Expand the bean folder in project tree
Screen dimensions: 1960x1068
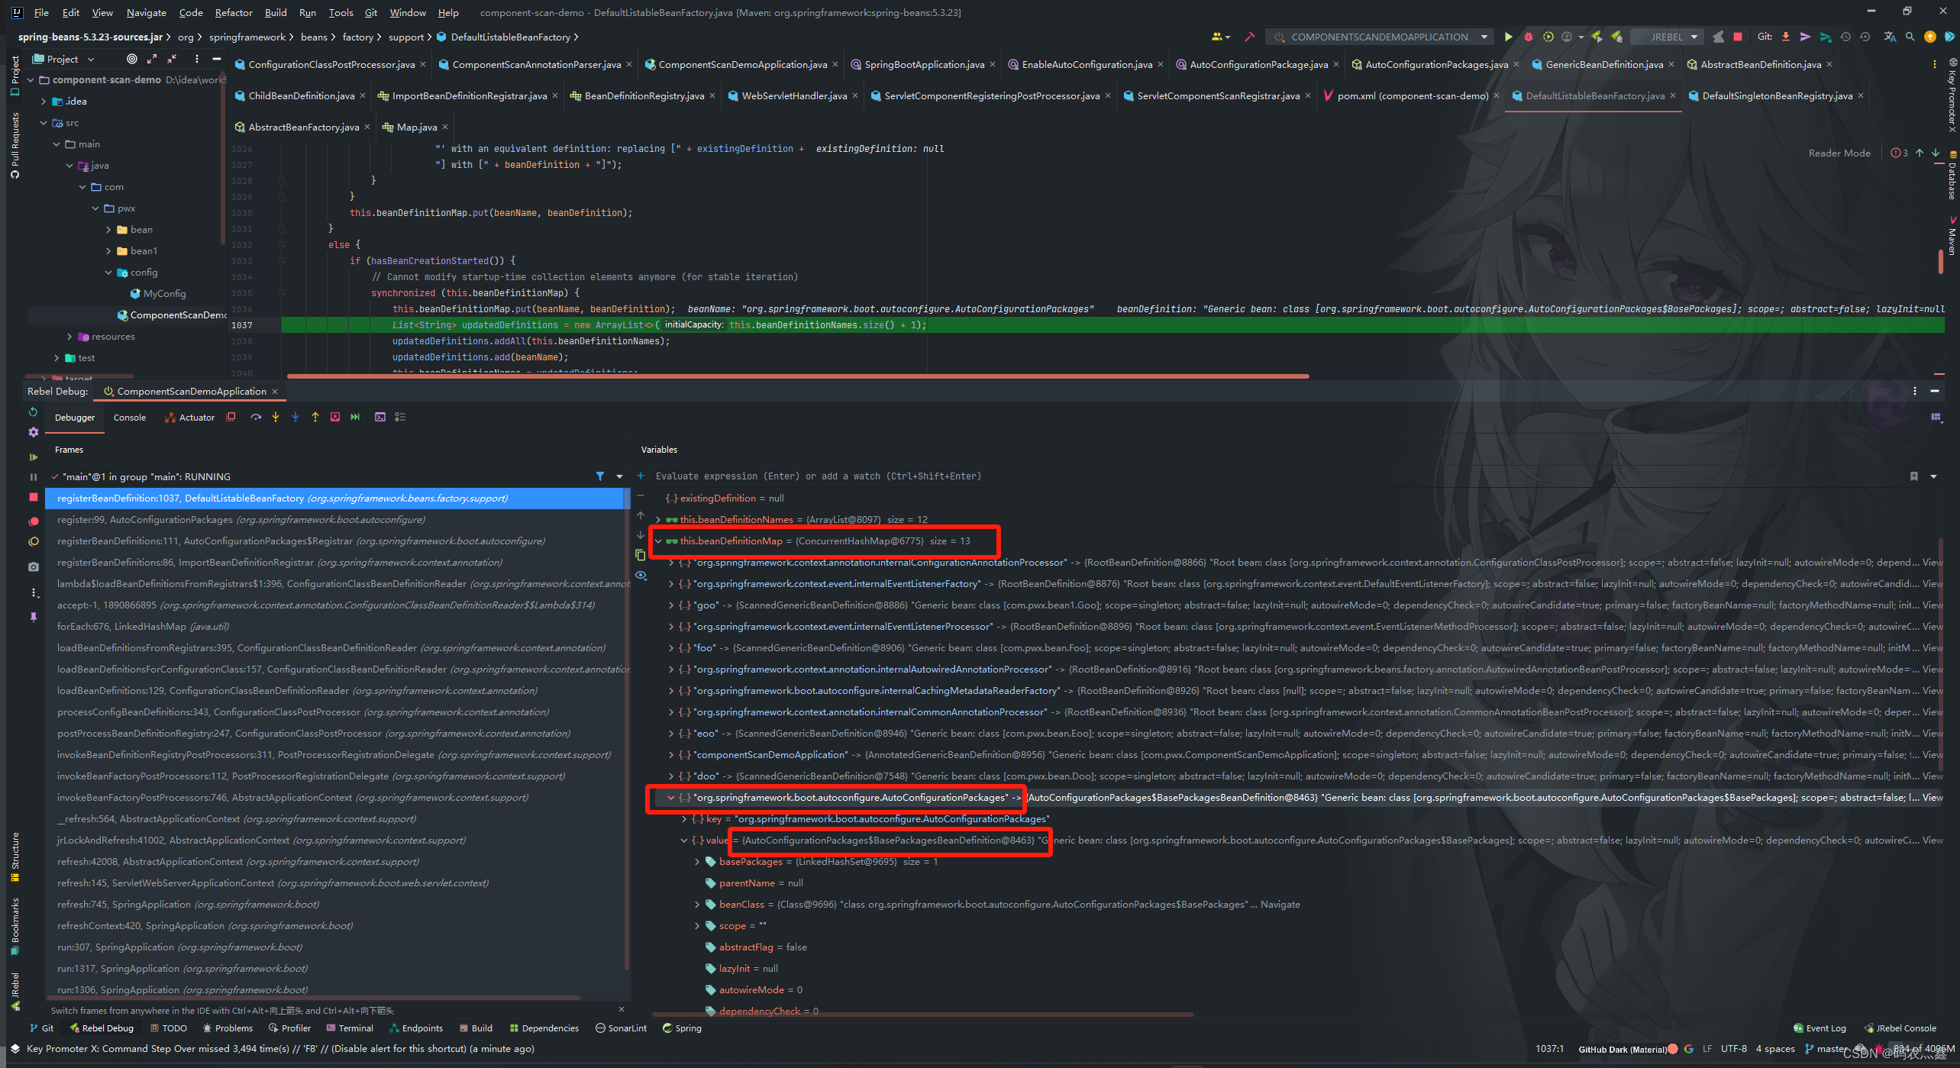[108, 230]
